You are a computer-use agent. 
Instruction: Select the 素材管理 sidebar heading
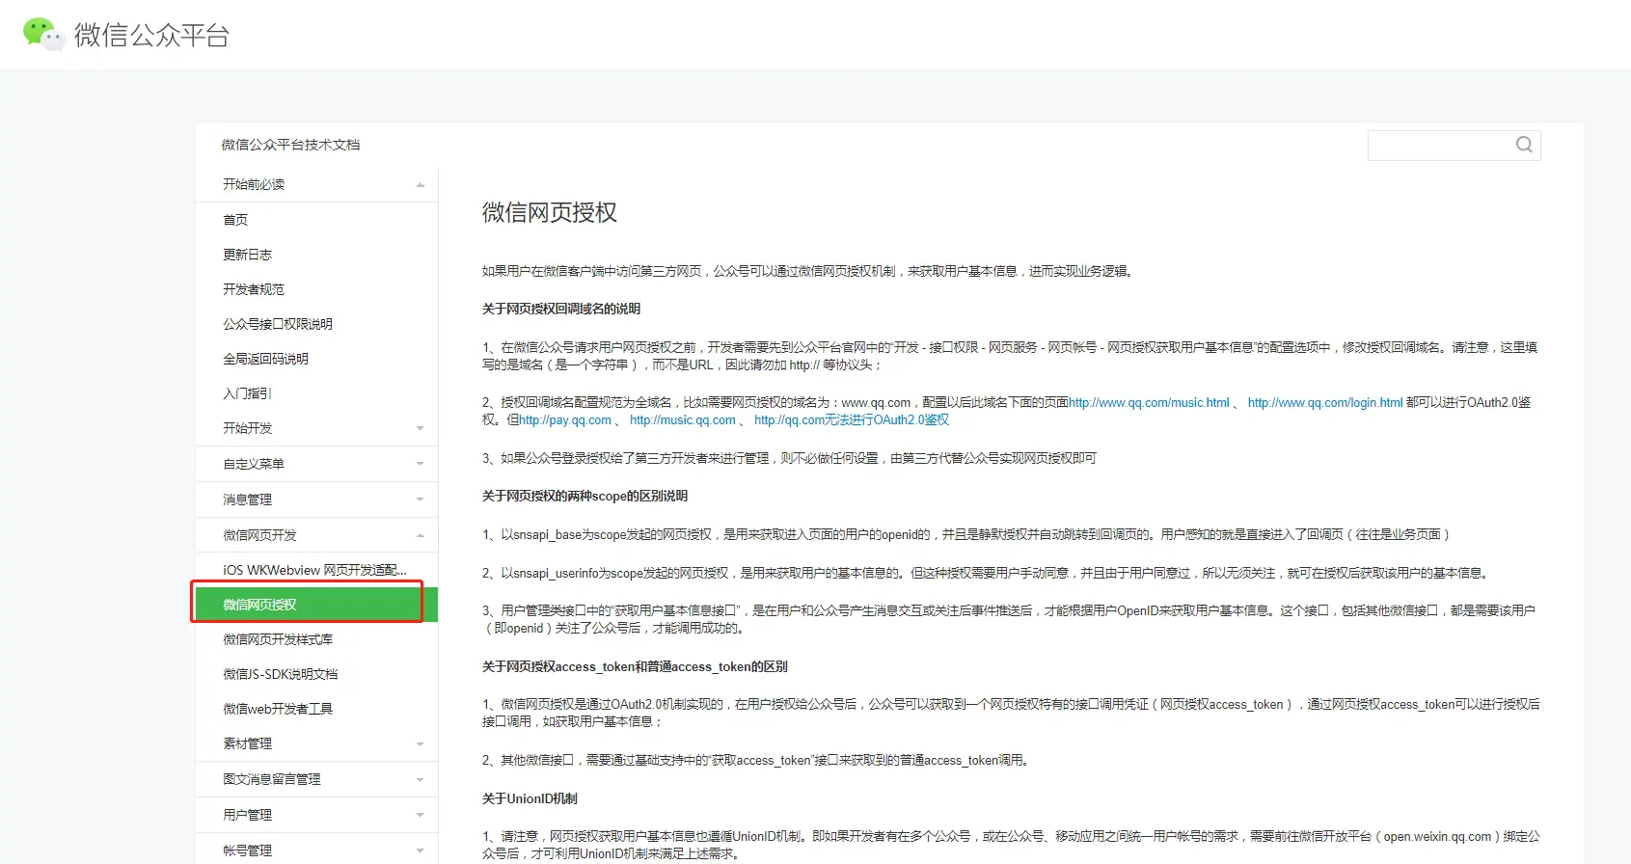(x=248, y=743)
